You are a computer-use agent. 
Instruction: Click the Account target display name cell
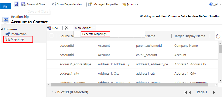tap(180, 55)
